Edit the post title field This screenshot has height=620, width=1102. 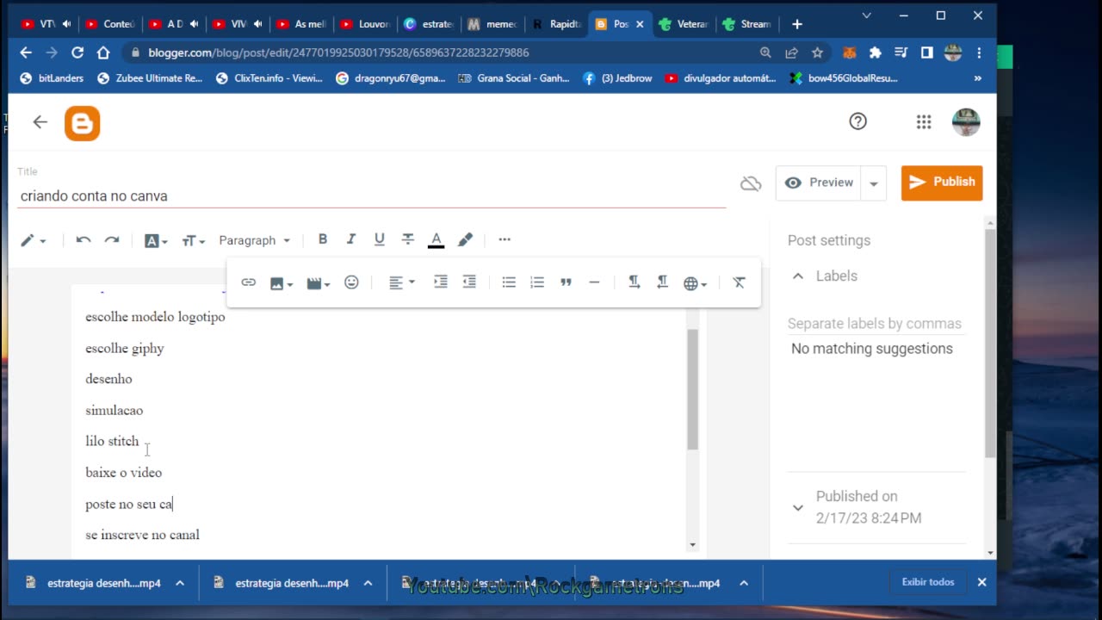(x=372, y=196)
